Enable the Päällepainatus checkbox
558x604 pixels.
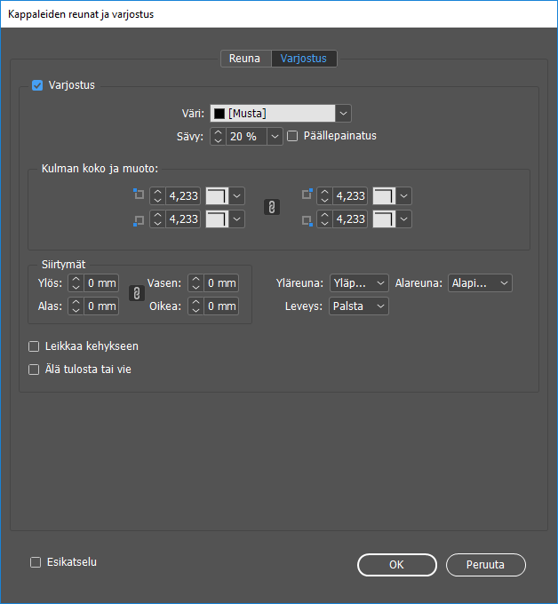click(293, 137)
